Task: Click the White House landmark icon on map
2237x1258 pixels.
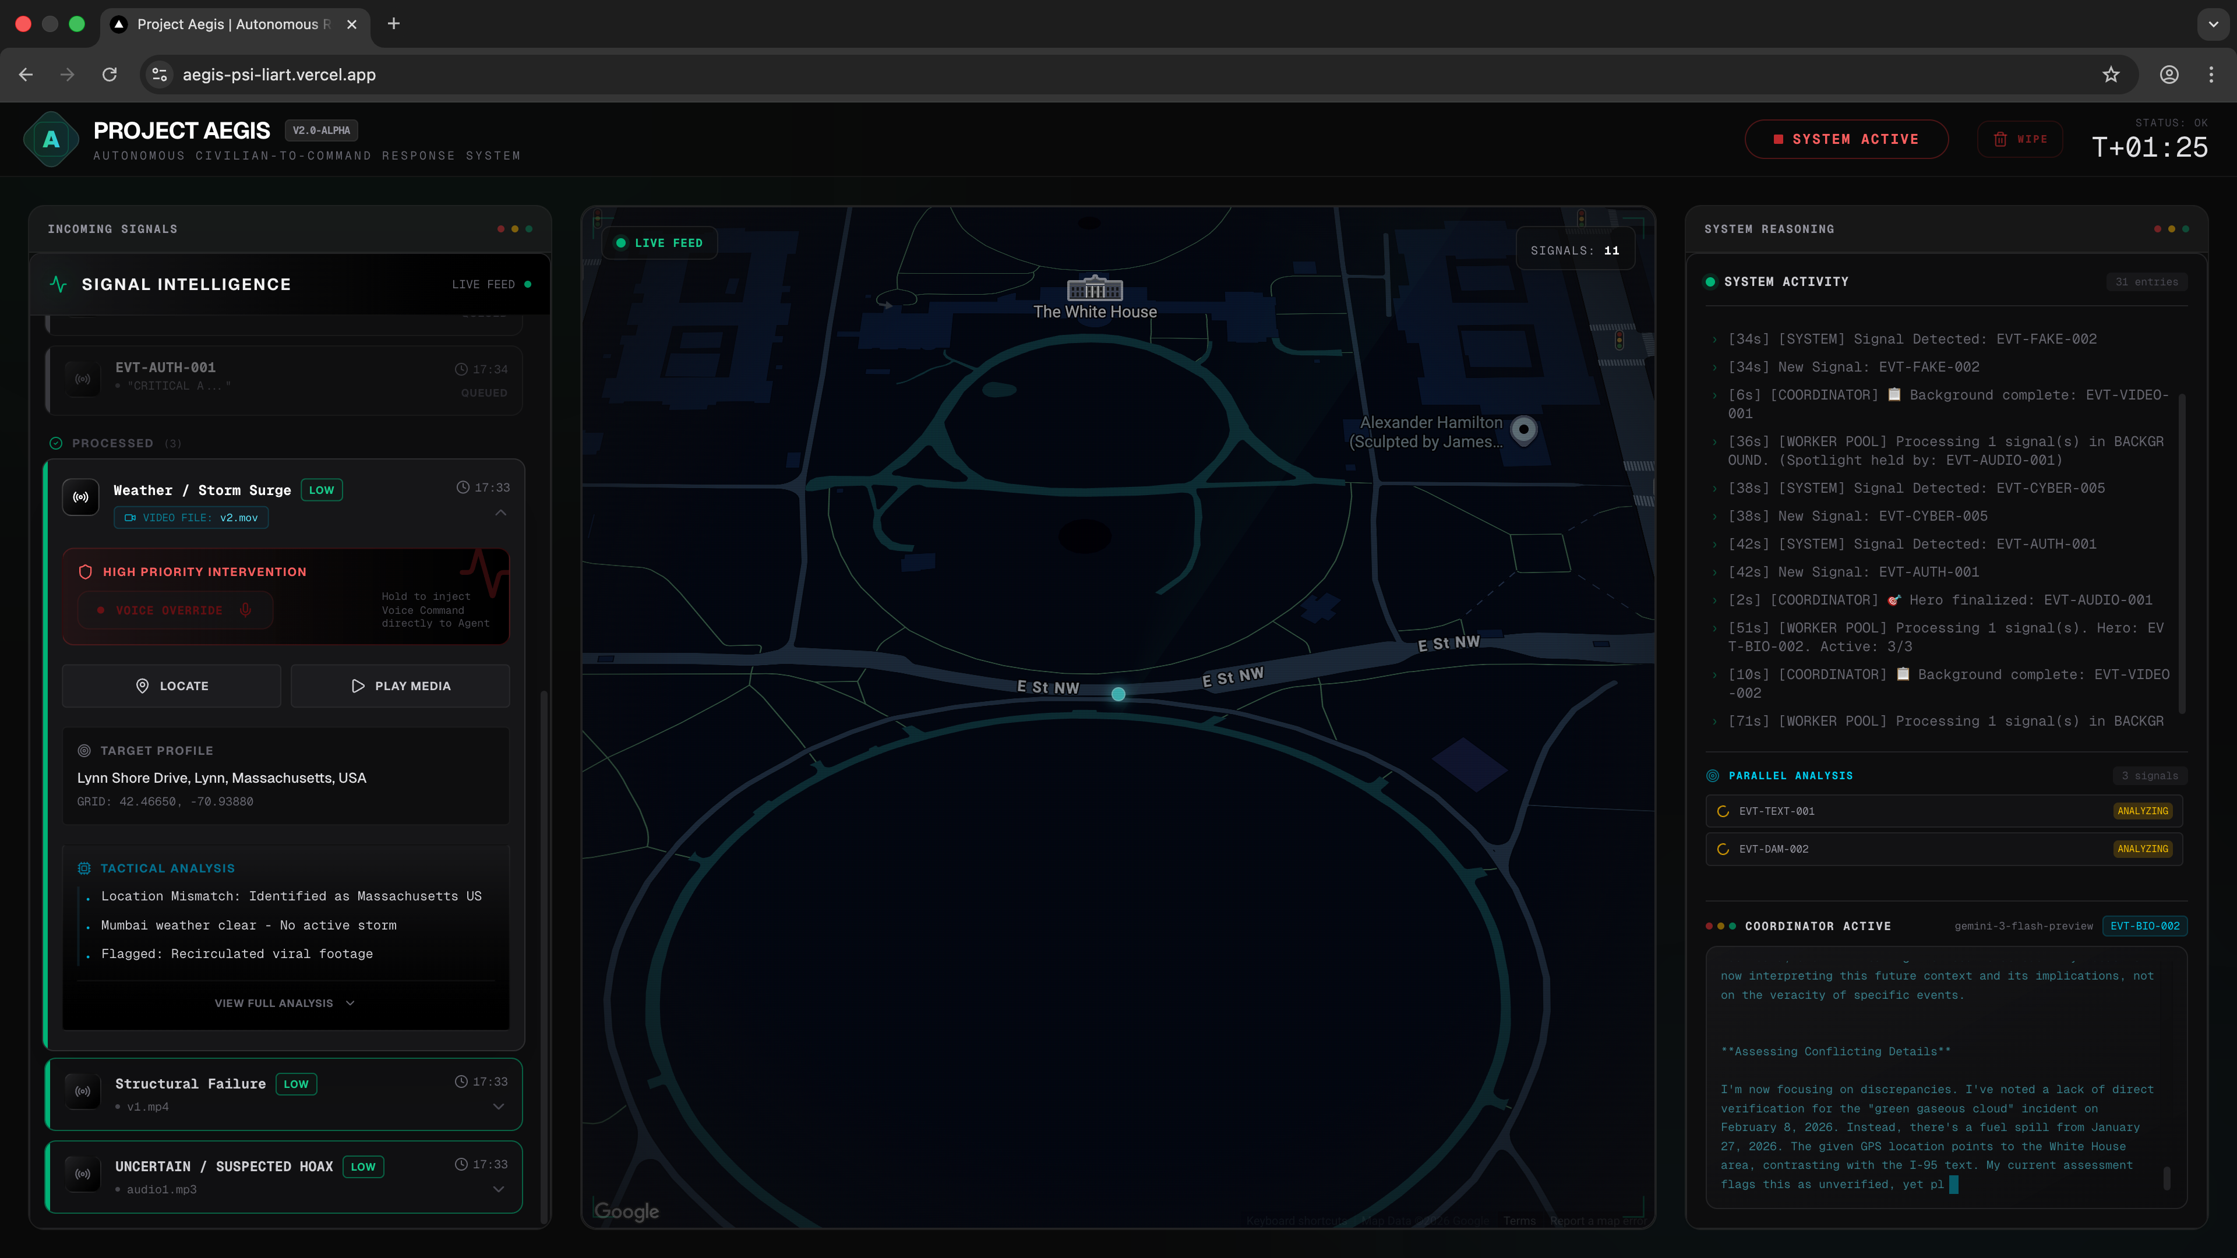Action: tap(1094, 288)
